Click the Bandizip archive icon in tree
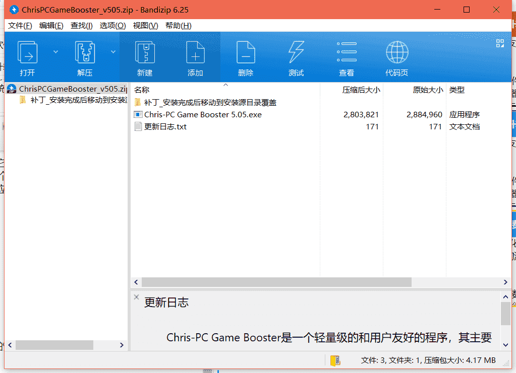This screenshot has width=516, height=373. [x=12, y=89]
